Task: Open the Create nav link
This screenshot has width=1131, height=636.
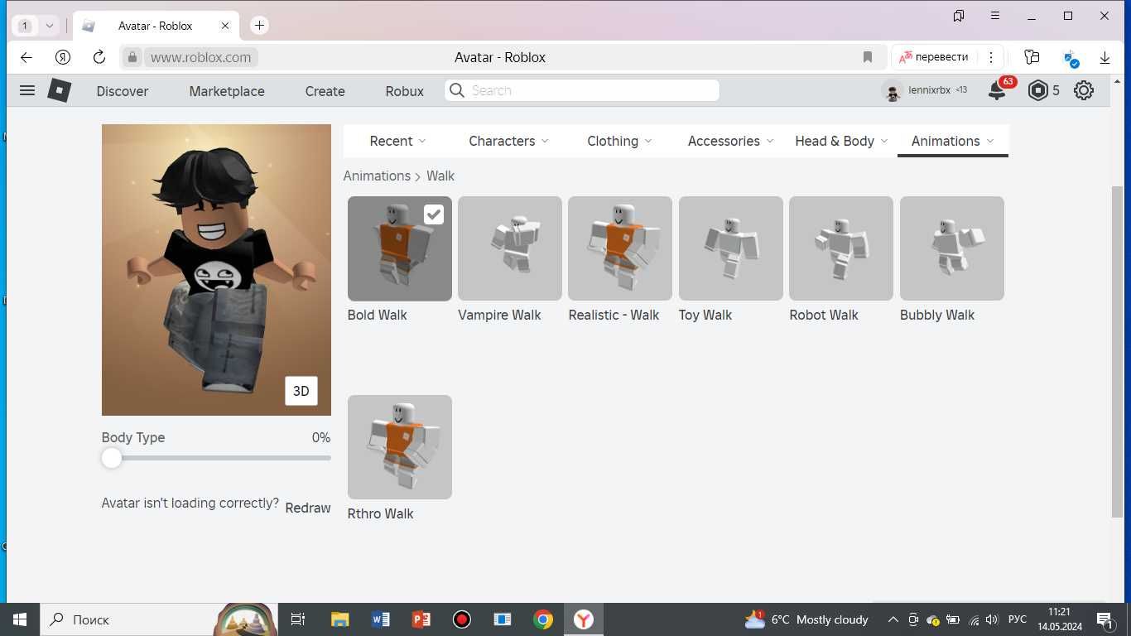Action: (x=325, y=91)
